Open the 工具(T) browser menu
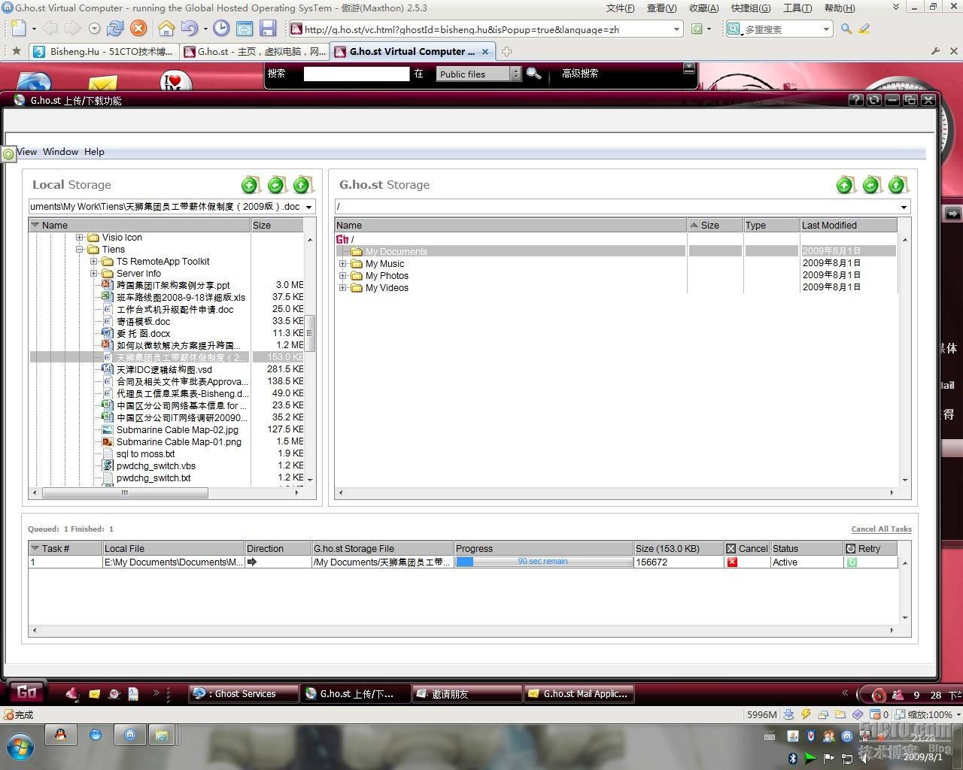The width and height of the screenshot is (963, 770). coord(797,8)
